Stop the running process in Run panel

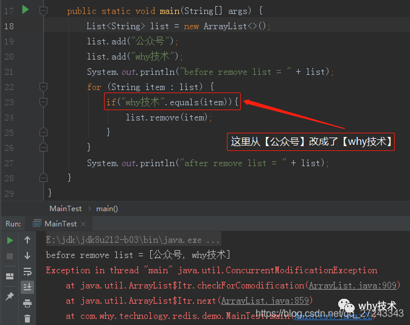[10, 256]
